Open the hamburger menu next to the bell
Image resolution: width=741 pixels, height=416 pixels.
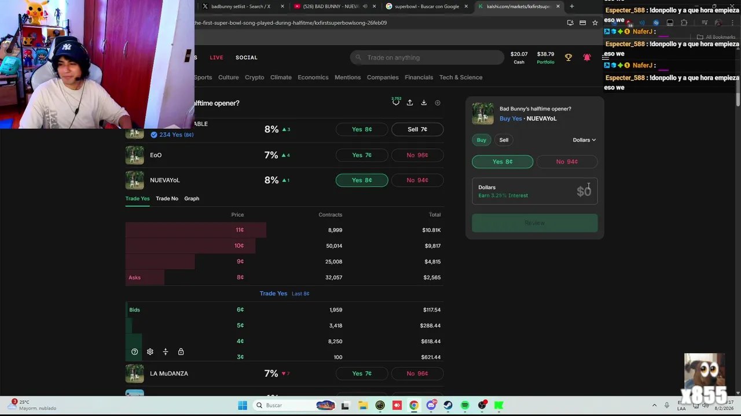605,57
